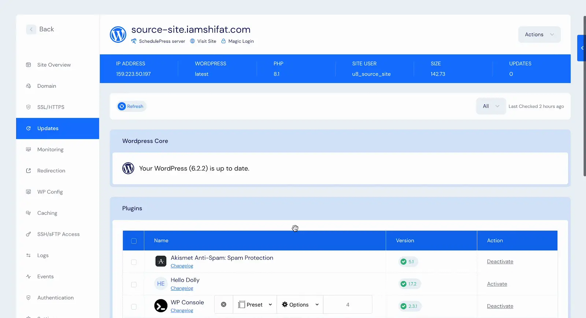Click the WordPress logo beside site title
586x318 pixels.
pyautogui.click(x=118, y=35)
